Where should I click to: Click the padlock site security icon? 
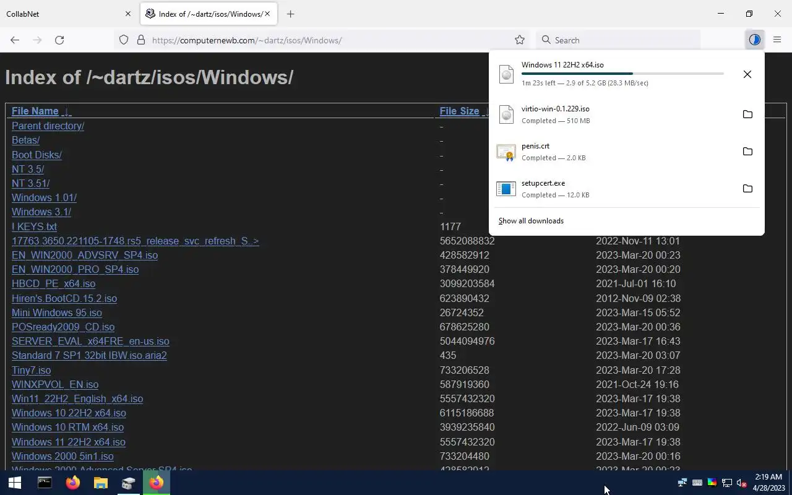point(141,40)
